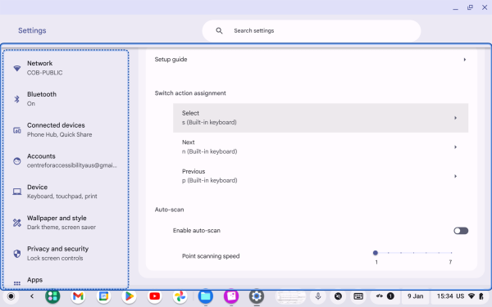Open the magenta app icon on shelf
Screen dimensions: 492x307
[x=231, y=296]
